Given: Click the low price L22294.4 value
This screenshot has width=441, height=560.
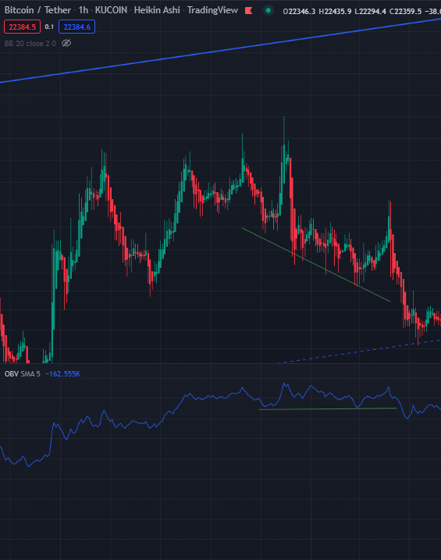Looking at the screenshot, I should [x=370, y=12].
